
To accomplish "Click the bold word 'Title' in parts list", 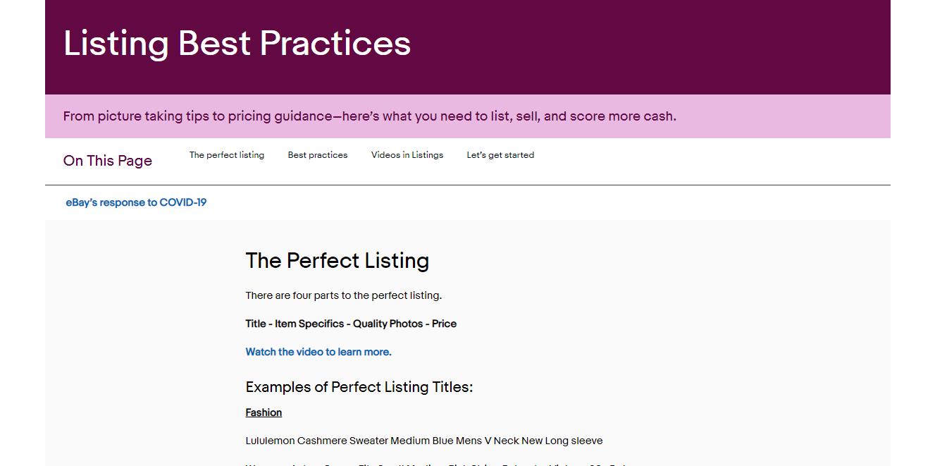I will pos(256,324).
